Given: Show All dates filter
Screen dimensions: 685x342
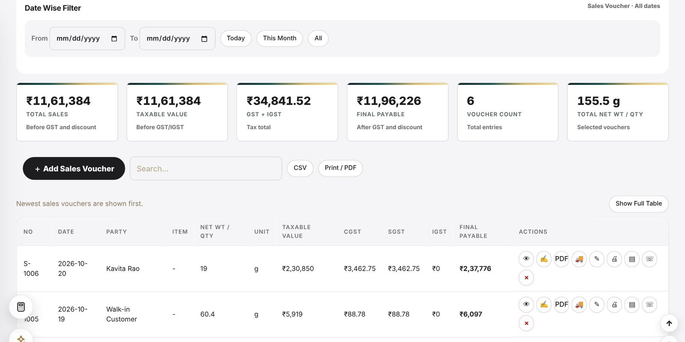Looking at the screenshot, I should 318,38.
